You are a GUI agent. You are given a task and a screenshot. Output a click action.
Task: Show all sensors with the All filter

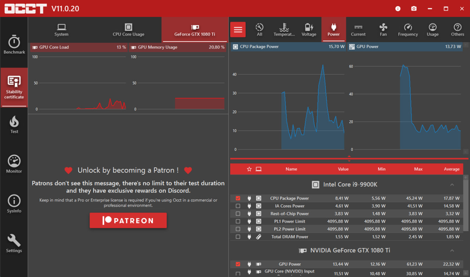[x=260, y=30]
